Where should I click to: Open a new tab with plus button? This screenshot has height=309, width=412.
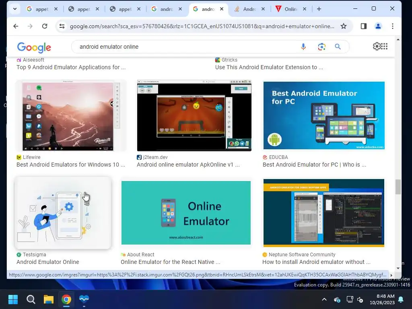coord(319,9)
